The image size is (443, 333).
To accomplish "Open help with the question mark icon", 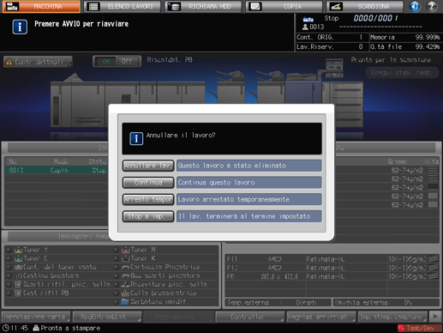I will coord(432,6).
